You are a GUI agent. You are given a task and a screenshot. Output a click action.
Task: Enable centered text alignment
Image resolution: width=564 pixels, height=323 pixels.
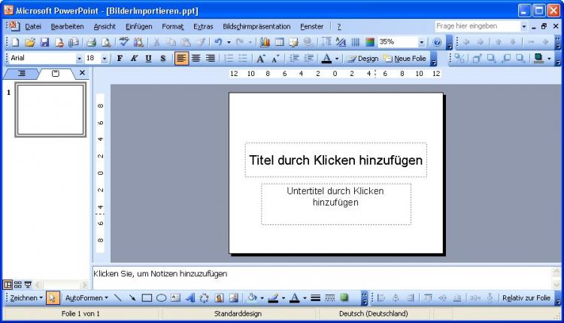tap(196, 59)
